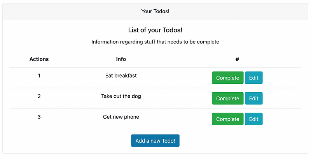
Task: Click row number 2 cell
Action: (x=39, y=96)
